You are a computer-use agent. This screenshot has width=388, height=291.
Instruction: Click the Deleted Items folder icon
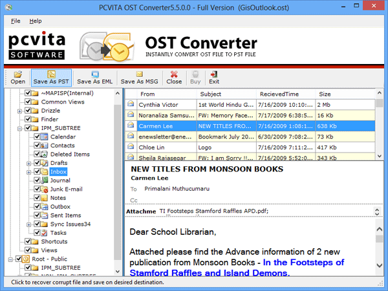click(44, 154)
